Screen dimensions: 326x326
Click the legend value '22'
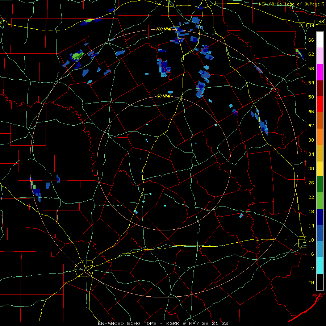click(x=311, y=197)
